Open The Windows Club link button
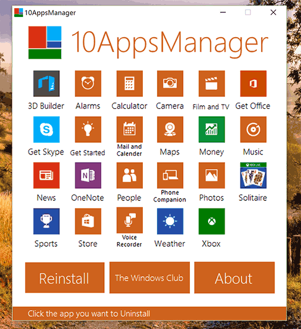301x329 pixels. pos(149,277)
